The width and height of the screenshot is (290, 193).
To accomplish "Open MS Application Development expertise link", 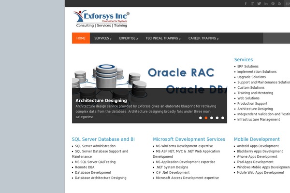I will click(186, 162).
